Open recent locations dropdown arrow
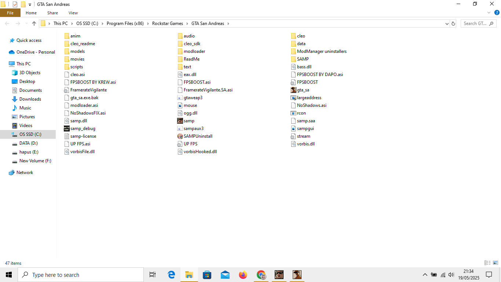 [26, 23]
